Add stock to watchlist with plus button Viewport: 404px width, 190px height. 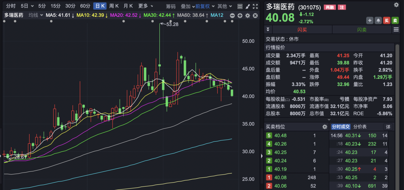tap(370, 20)
